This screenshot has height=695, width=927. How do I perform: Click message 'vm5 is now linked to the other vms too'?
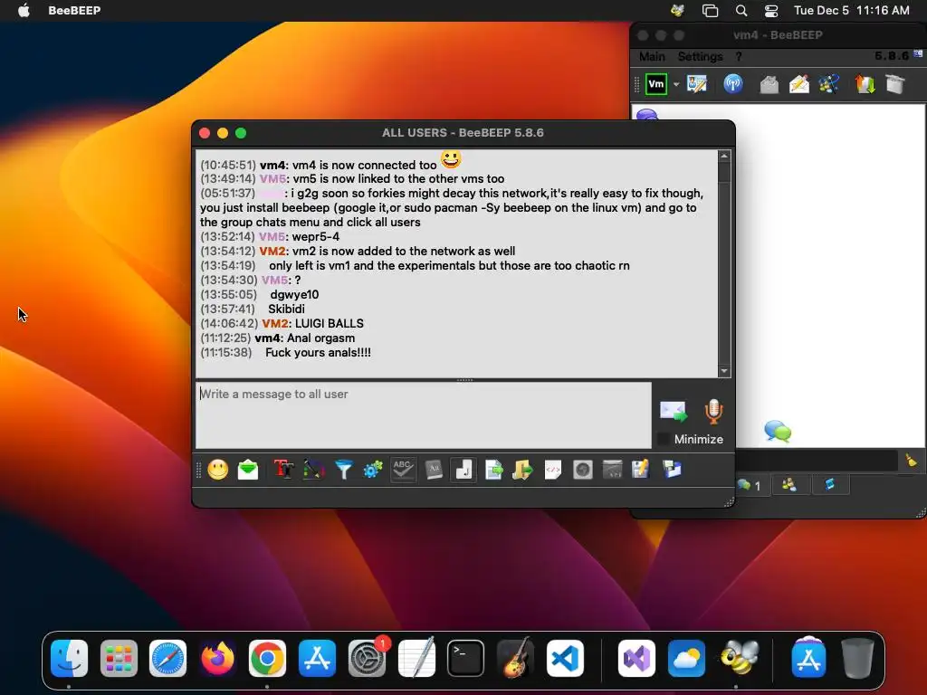[x=398, y=178]
